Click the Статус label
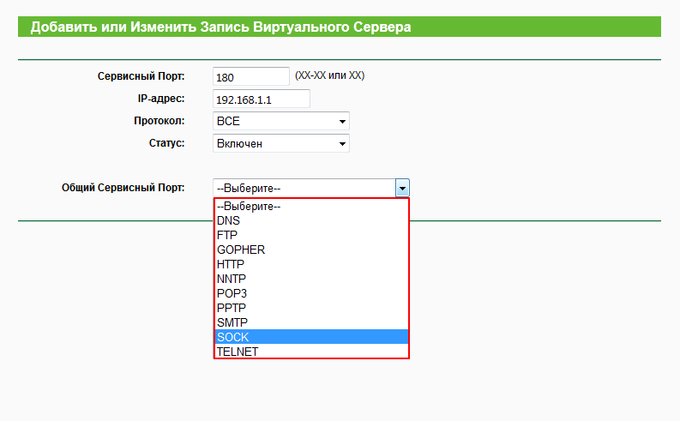The height and width of the screenshot is (421, 680). [166, 143]
